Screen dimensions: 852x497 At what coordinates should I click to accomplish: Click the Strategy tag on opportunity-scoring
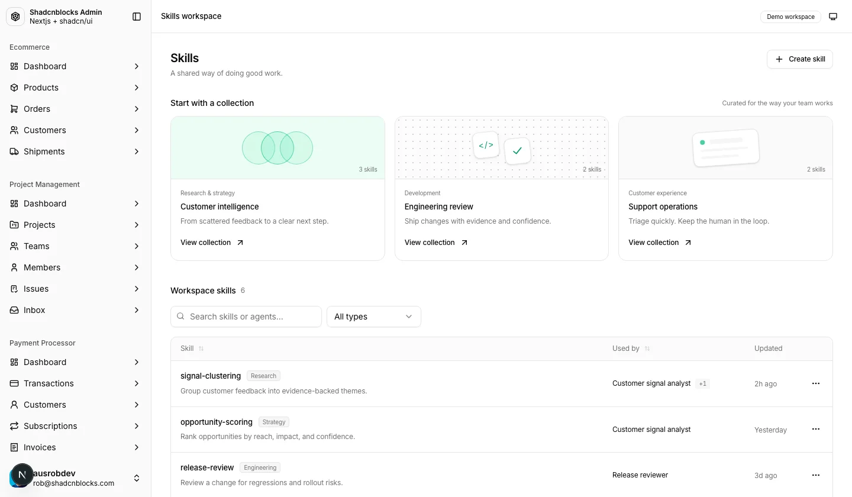pyautogui.click(x=274, y=422)
